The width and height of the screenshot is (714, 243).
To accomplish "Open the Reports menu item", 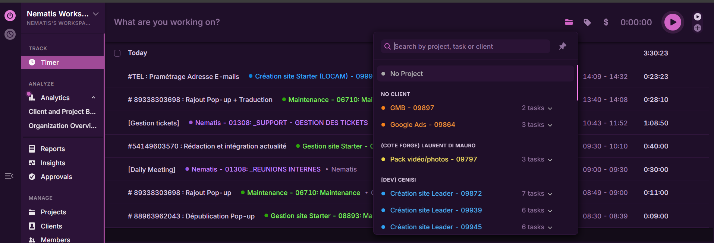I will pos(53,149).
